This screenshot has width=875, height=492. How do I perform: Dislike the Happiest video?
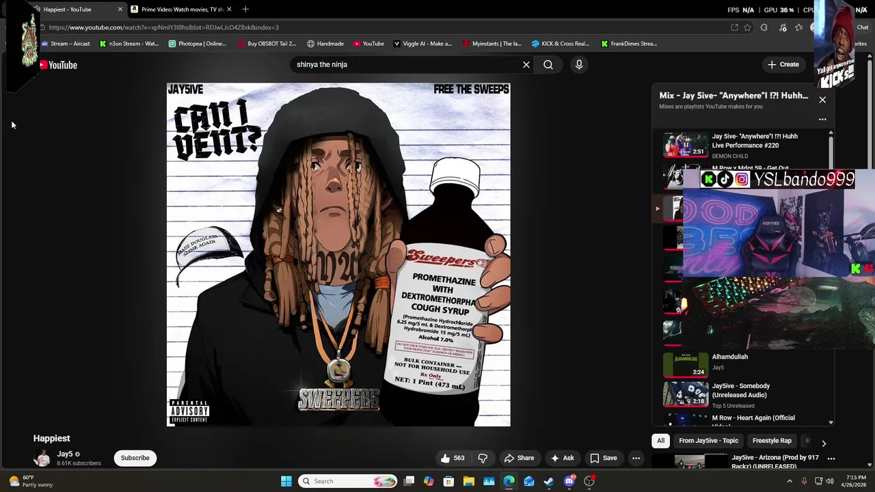click(x=483, y=458)
